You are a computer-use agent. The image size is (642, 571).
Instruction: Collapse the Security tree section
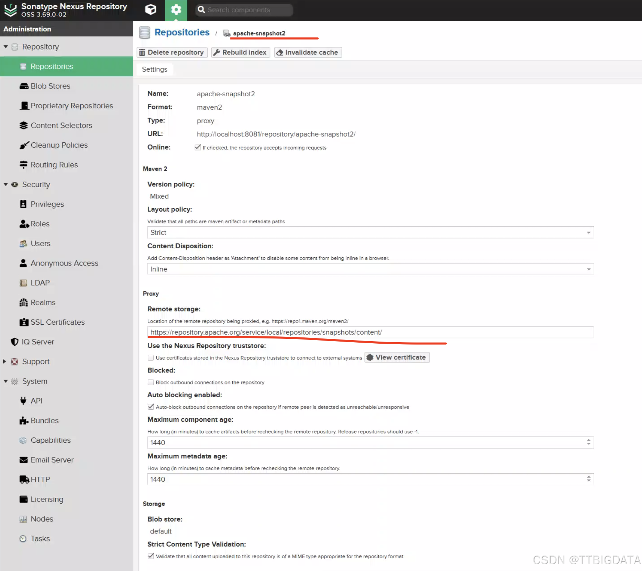[x=5, y=184]
